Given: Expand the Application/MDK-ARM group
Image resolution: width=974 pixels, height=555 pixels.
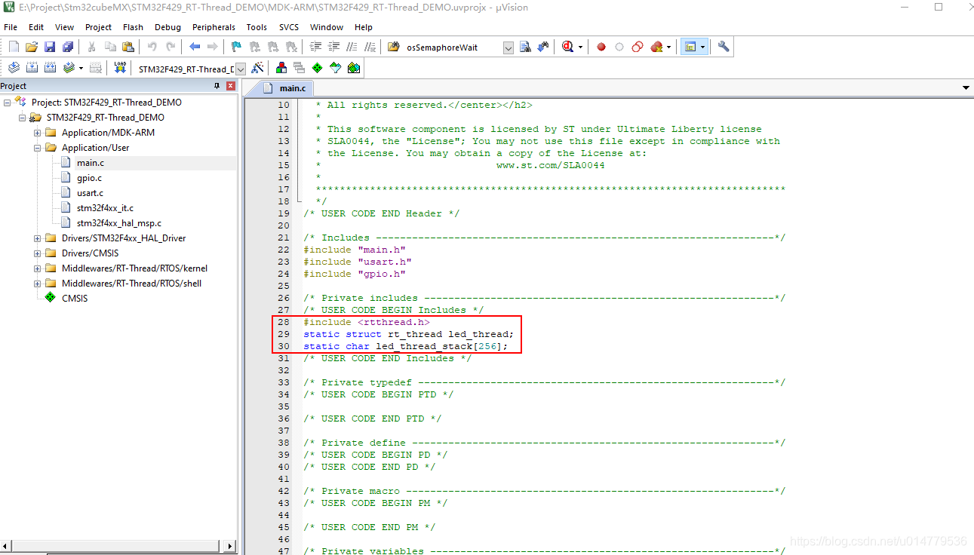Looking at the screenshot, I should 37,133.
